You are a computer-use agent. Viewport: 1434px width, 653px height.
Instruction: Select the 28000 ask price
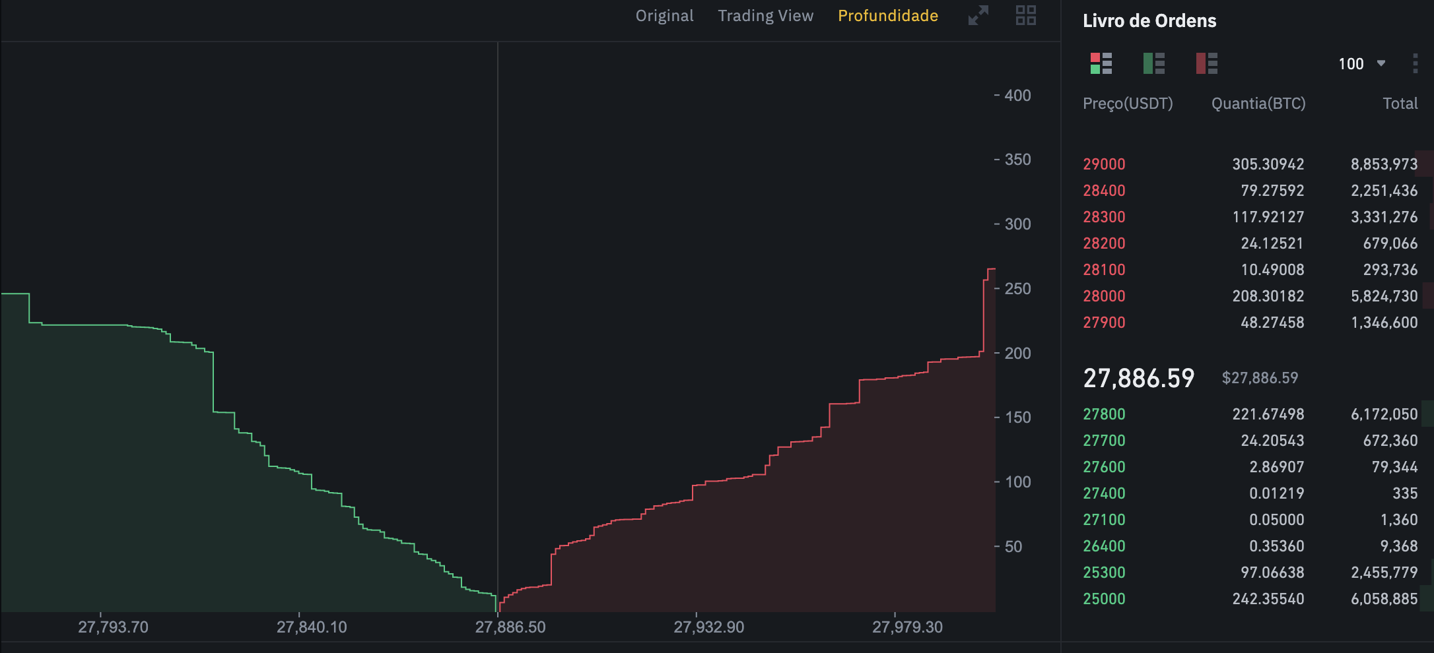pyautogui.click(x=1104, y=296)
